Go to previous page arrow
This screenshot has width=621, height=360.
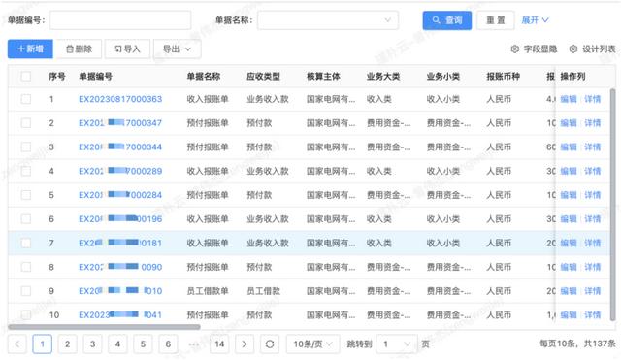point(17,344)
